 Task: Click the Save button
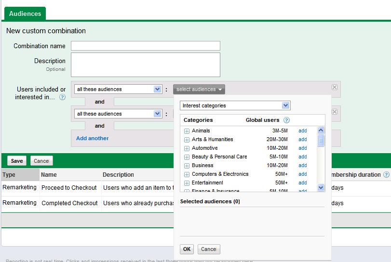pyautogui.click(x=17, y=161)
